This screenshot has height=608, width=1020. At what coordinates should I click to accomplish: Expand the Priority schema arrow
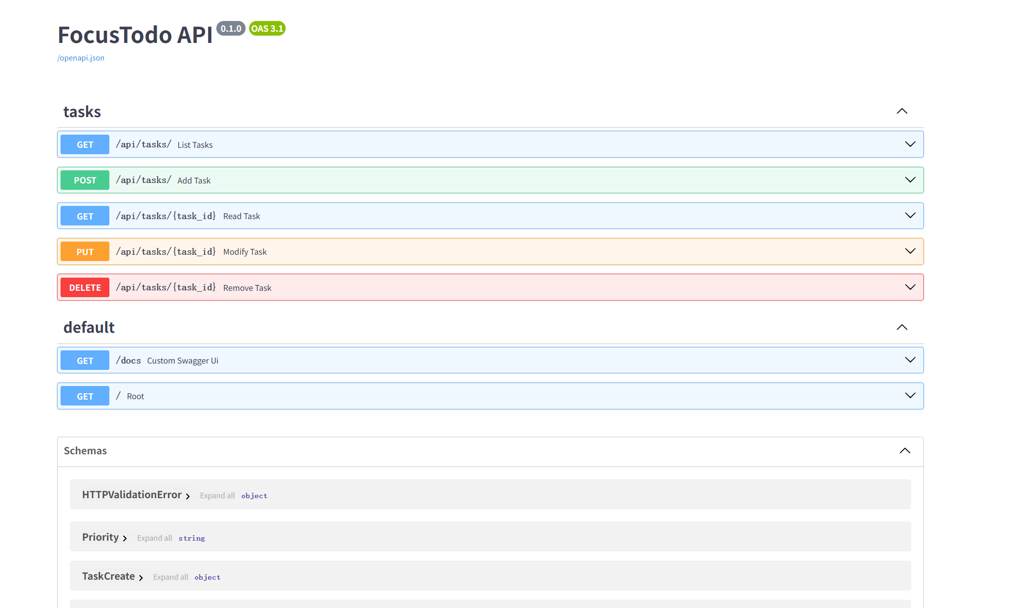(125, 538)
